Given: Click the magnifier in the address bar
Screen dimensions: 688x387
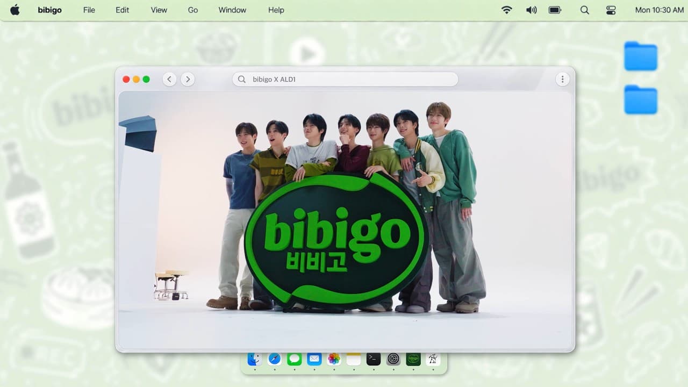Looking at the screenshot, I should [242, 80].
